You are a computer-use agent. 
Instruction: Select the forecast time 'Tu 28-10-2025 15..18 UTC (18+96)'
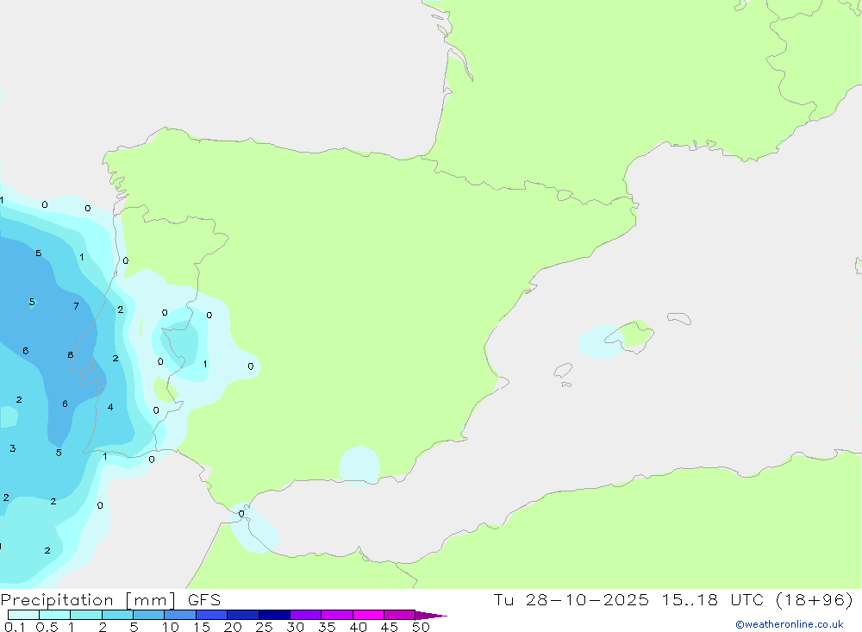pyautogui.click(x=673, y=599)
